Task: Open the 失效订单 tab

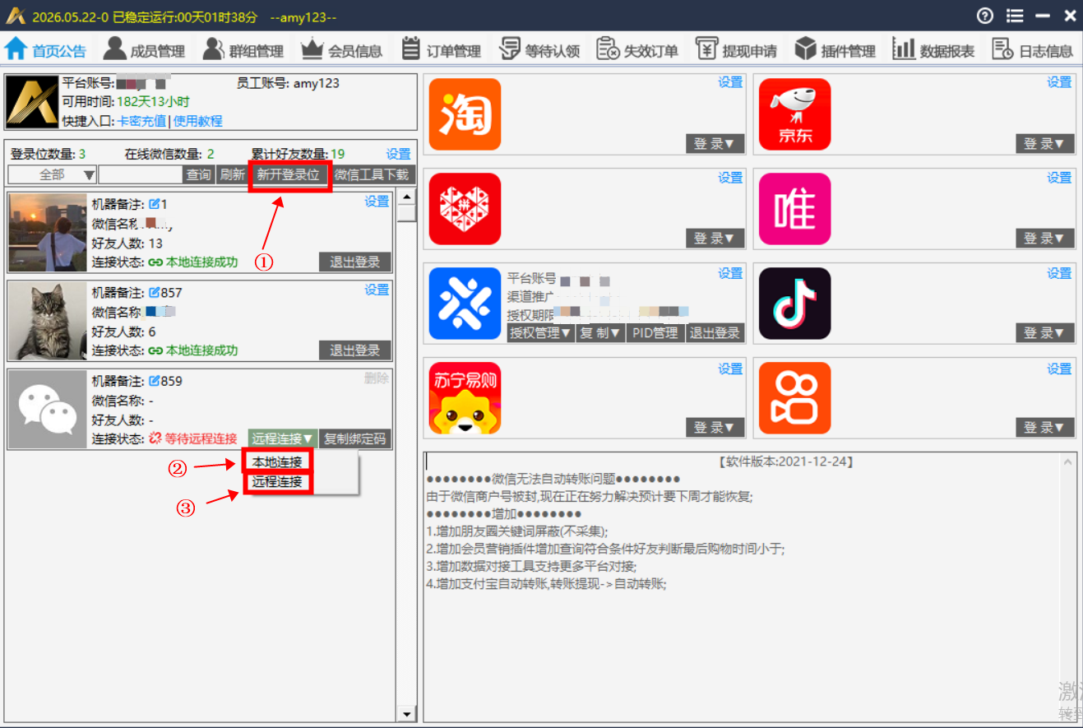Action: click(x=638, y=49)
